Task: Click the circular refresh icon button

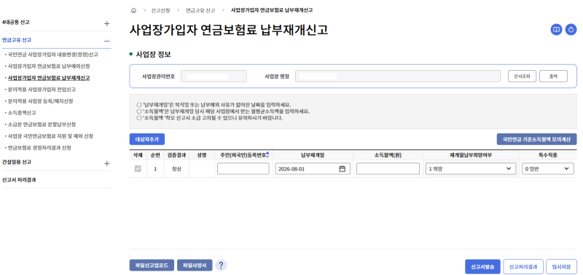Action: point(571,30)
